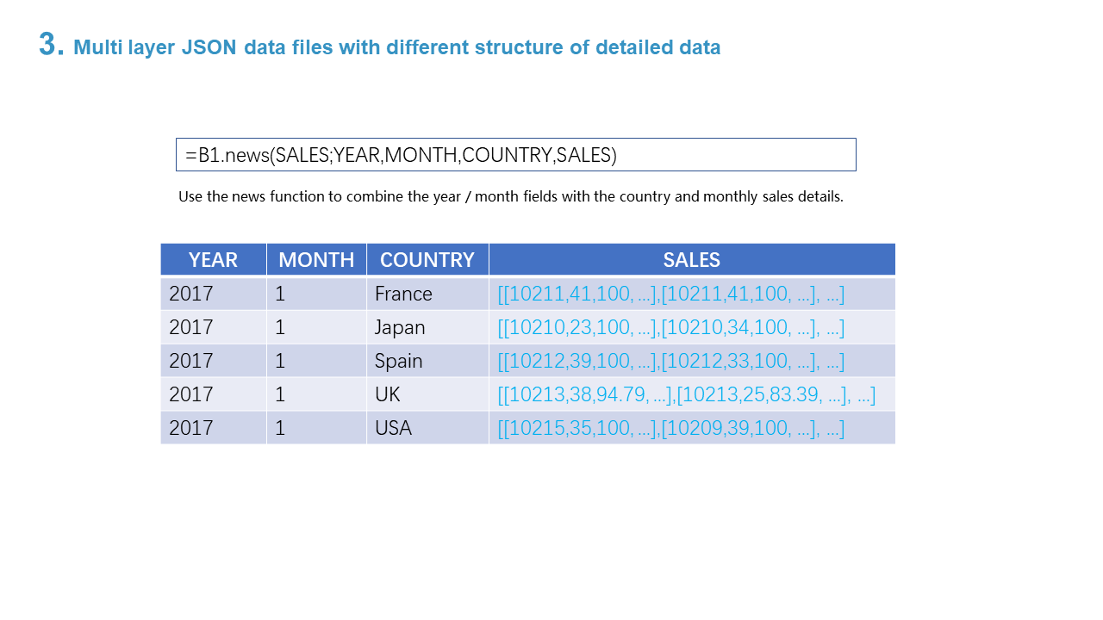Click the Japan country cell
Screen dimensions: 1103x620
pyautogui.click(x=400, y=327)
